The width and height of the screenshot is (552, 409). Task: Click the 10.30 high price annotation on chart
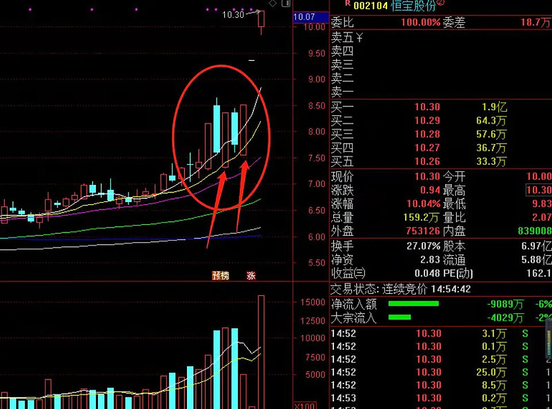coord(233,14)
